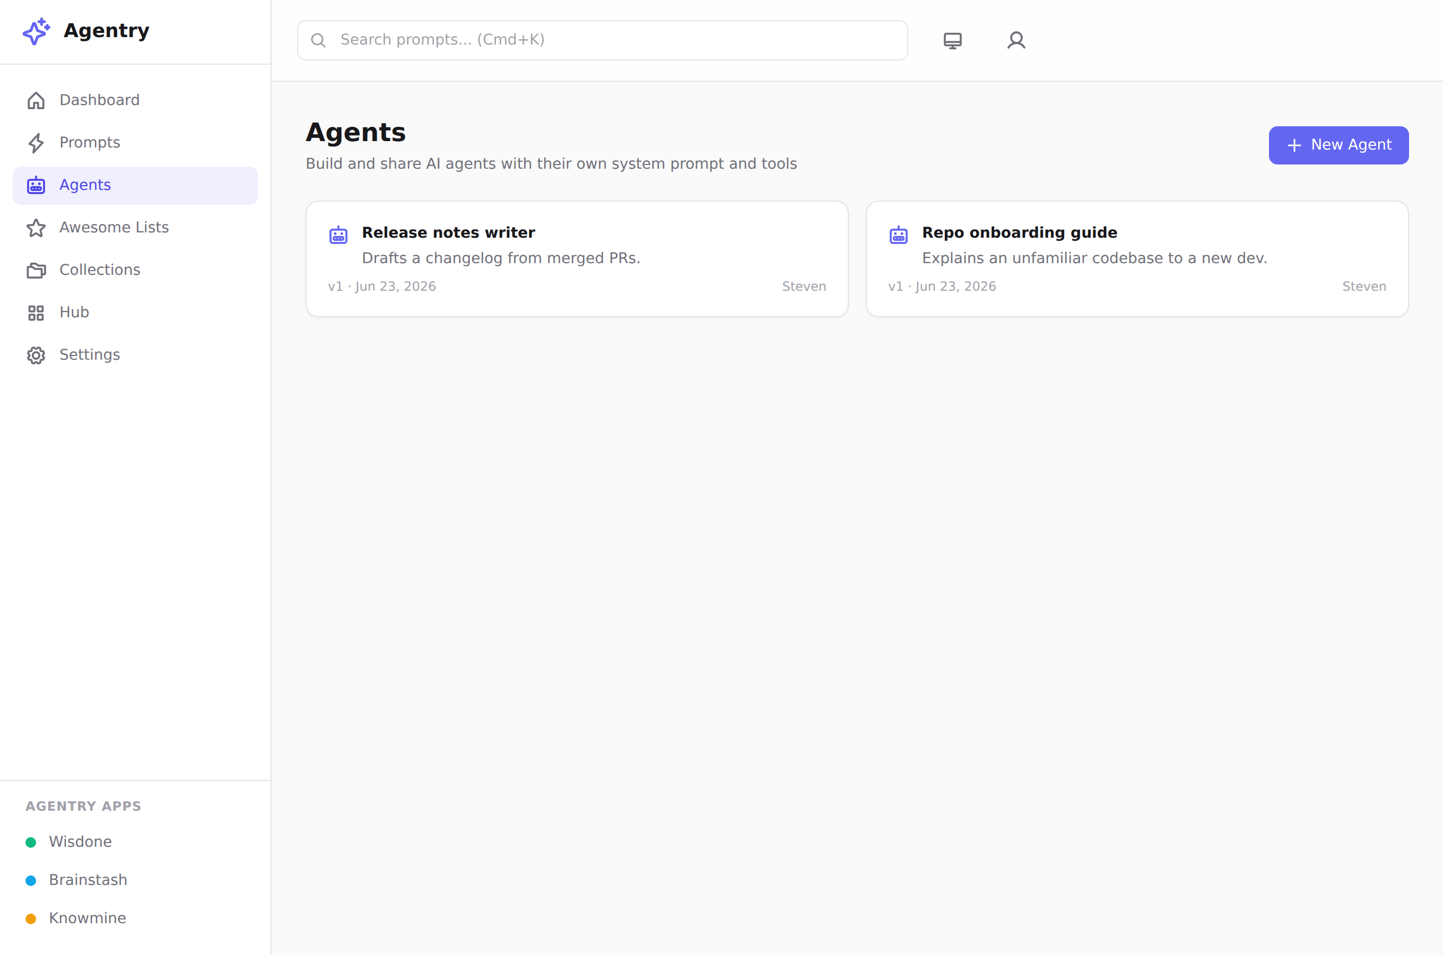Click the Agentry sparkle logo icon
Image resolution: width=1443 pixels, height=955 pixels.
pyautogui.click(x=36, y=31)
